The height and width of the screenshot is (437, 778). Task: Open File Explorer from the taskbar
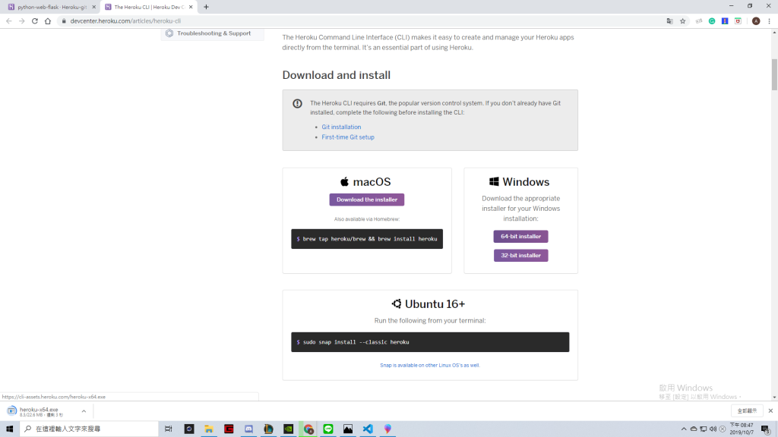click(209, 429)
